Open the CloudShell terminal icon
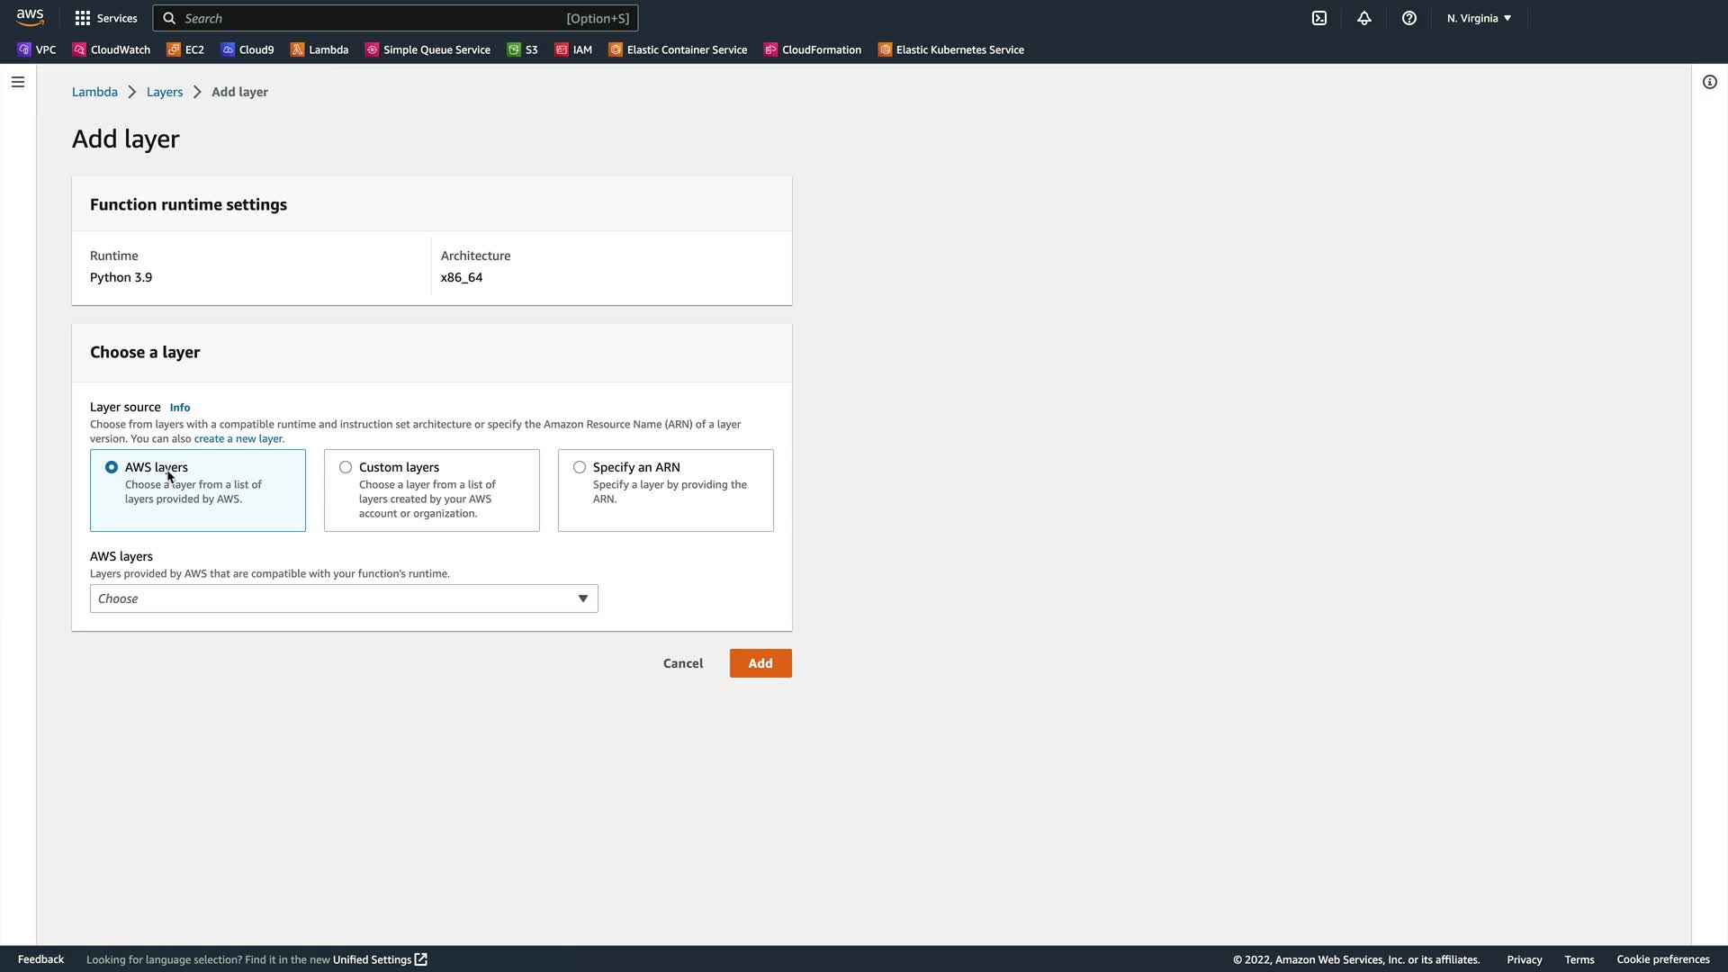Viewport: 1728px width, 972px height. coord(1319,18)
